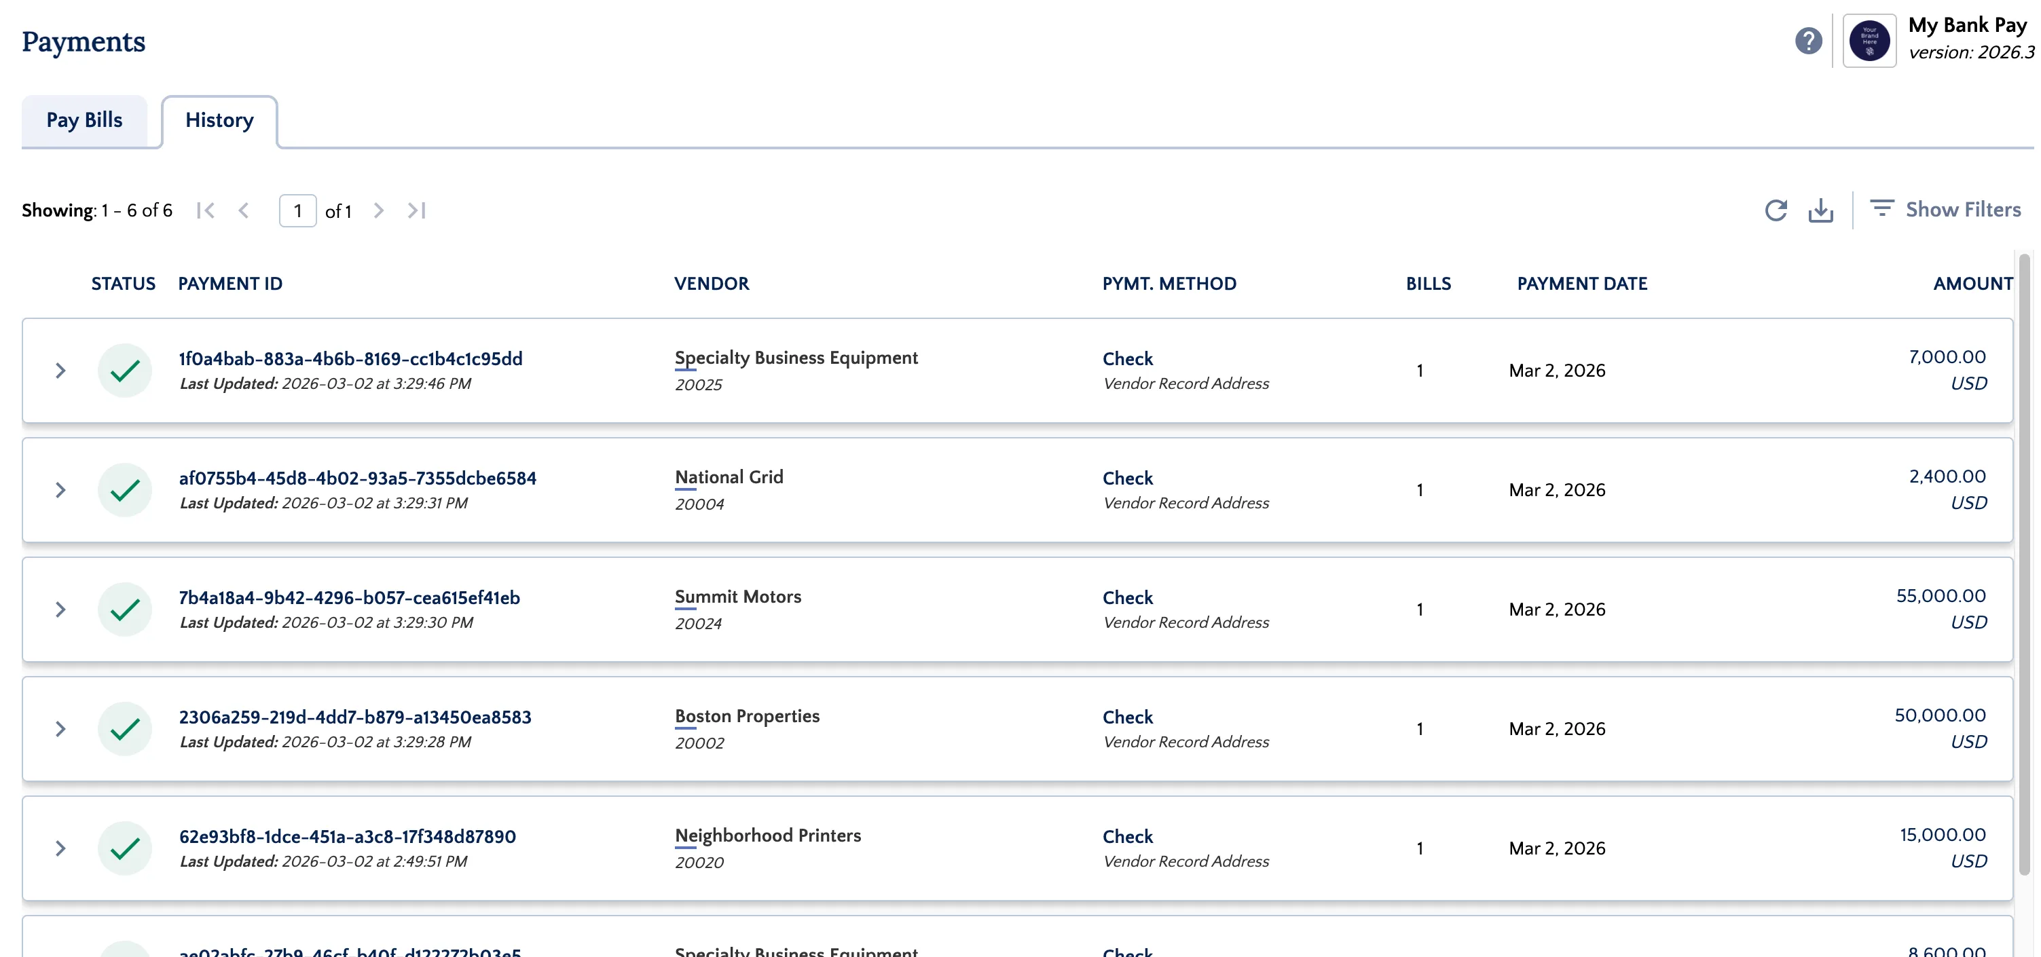2041x957 pixels.
Task: Expand the 7,000.00 Specialty Business Equipment payment row
Action: pyautogui.click(x=60, y=370)
